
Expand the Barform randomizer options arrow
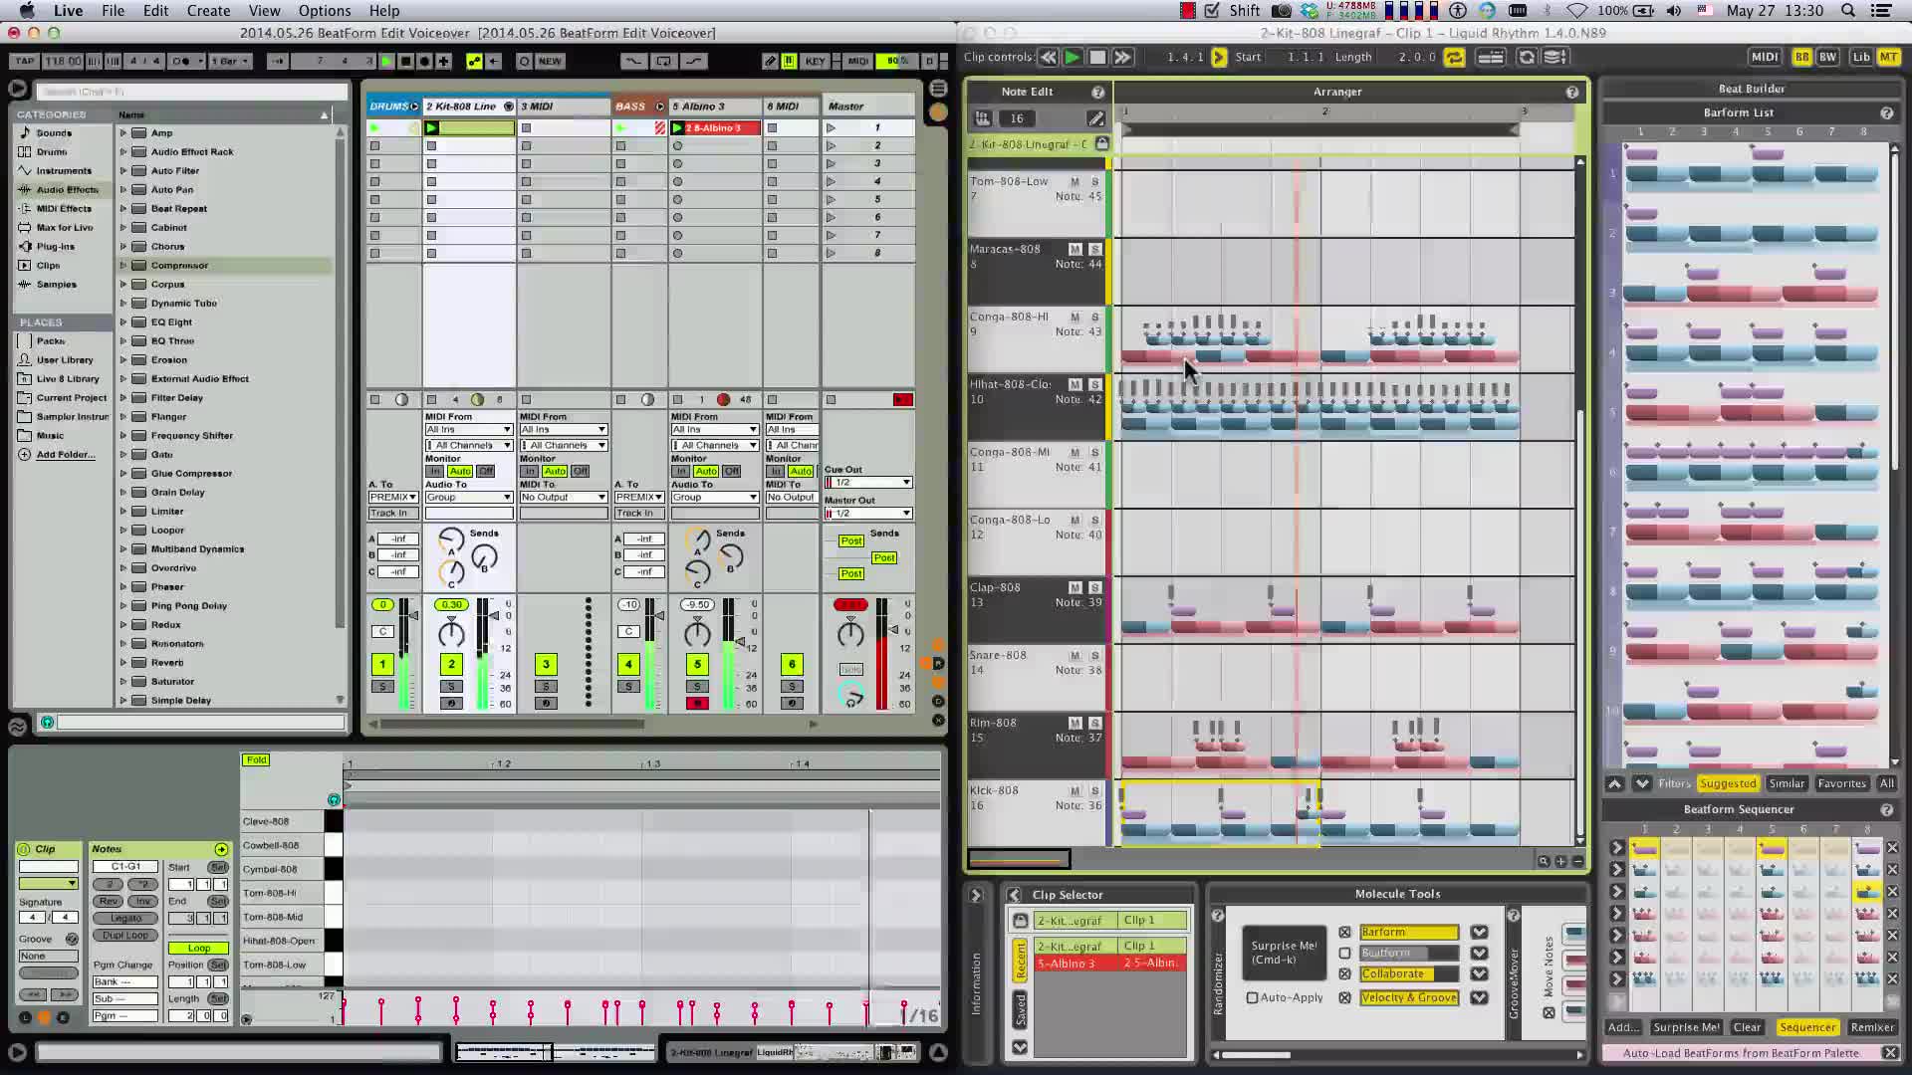coord(1479,932)
